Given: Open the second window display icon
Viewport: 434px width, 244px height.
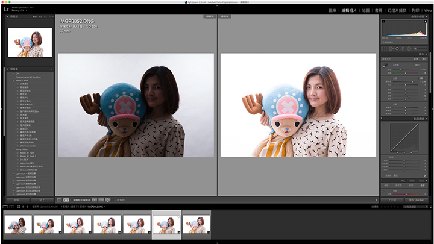Looking at the screenshot, I should pyautogui.click(x=11, y=207).
